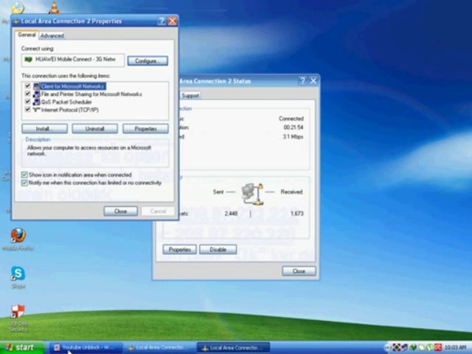Click the green shield tray icon
Viewport: 472px width, 354px height.
pyautogui.click(x=413, y=348)
